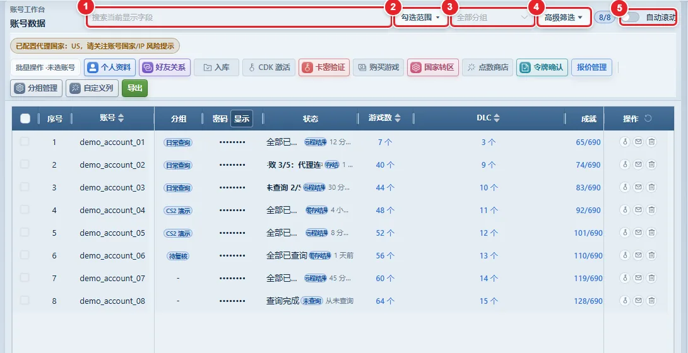Open the 点数商店 button
Viewport: 688px width, 353px height.
(487, 67)
